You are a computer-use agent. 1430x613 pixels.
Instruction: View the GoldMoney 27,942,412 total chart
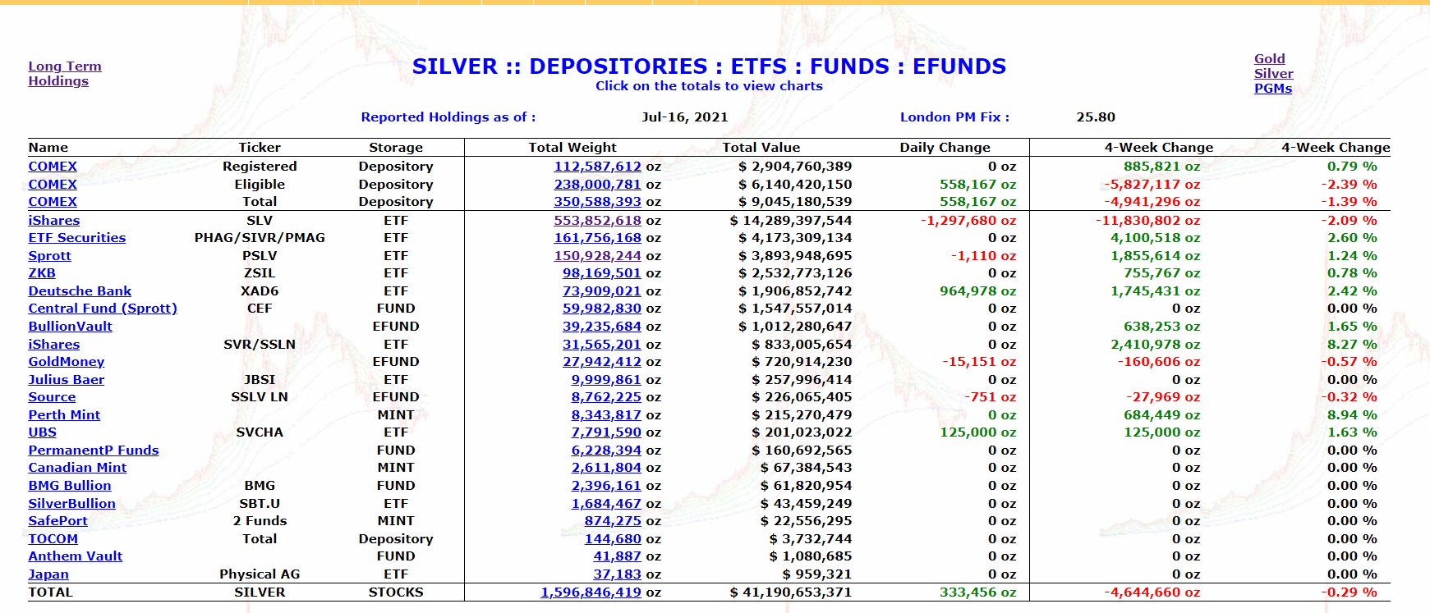[x=602, y=361]
